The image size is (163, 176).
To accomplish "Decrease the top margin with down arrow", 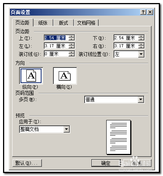I will pyautogui.click(x=72, y=39).
